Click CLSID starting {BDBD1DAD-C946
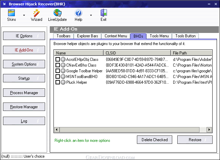The image size is (220, 160). point(137,77)
